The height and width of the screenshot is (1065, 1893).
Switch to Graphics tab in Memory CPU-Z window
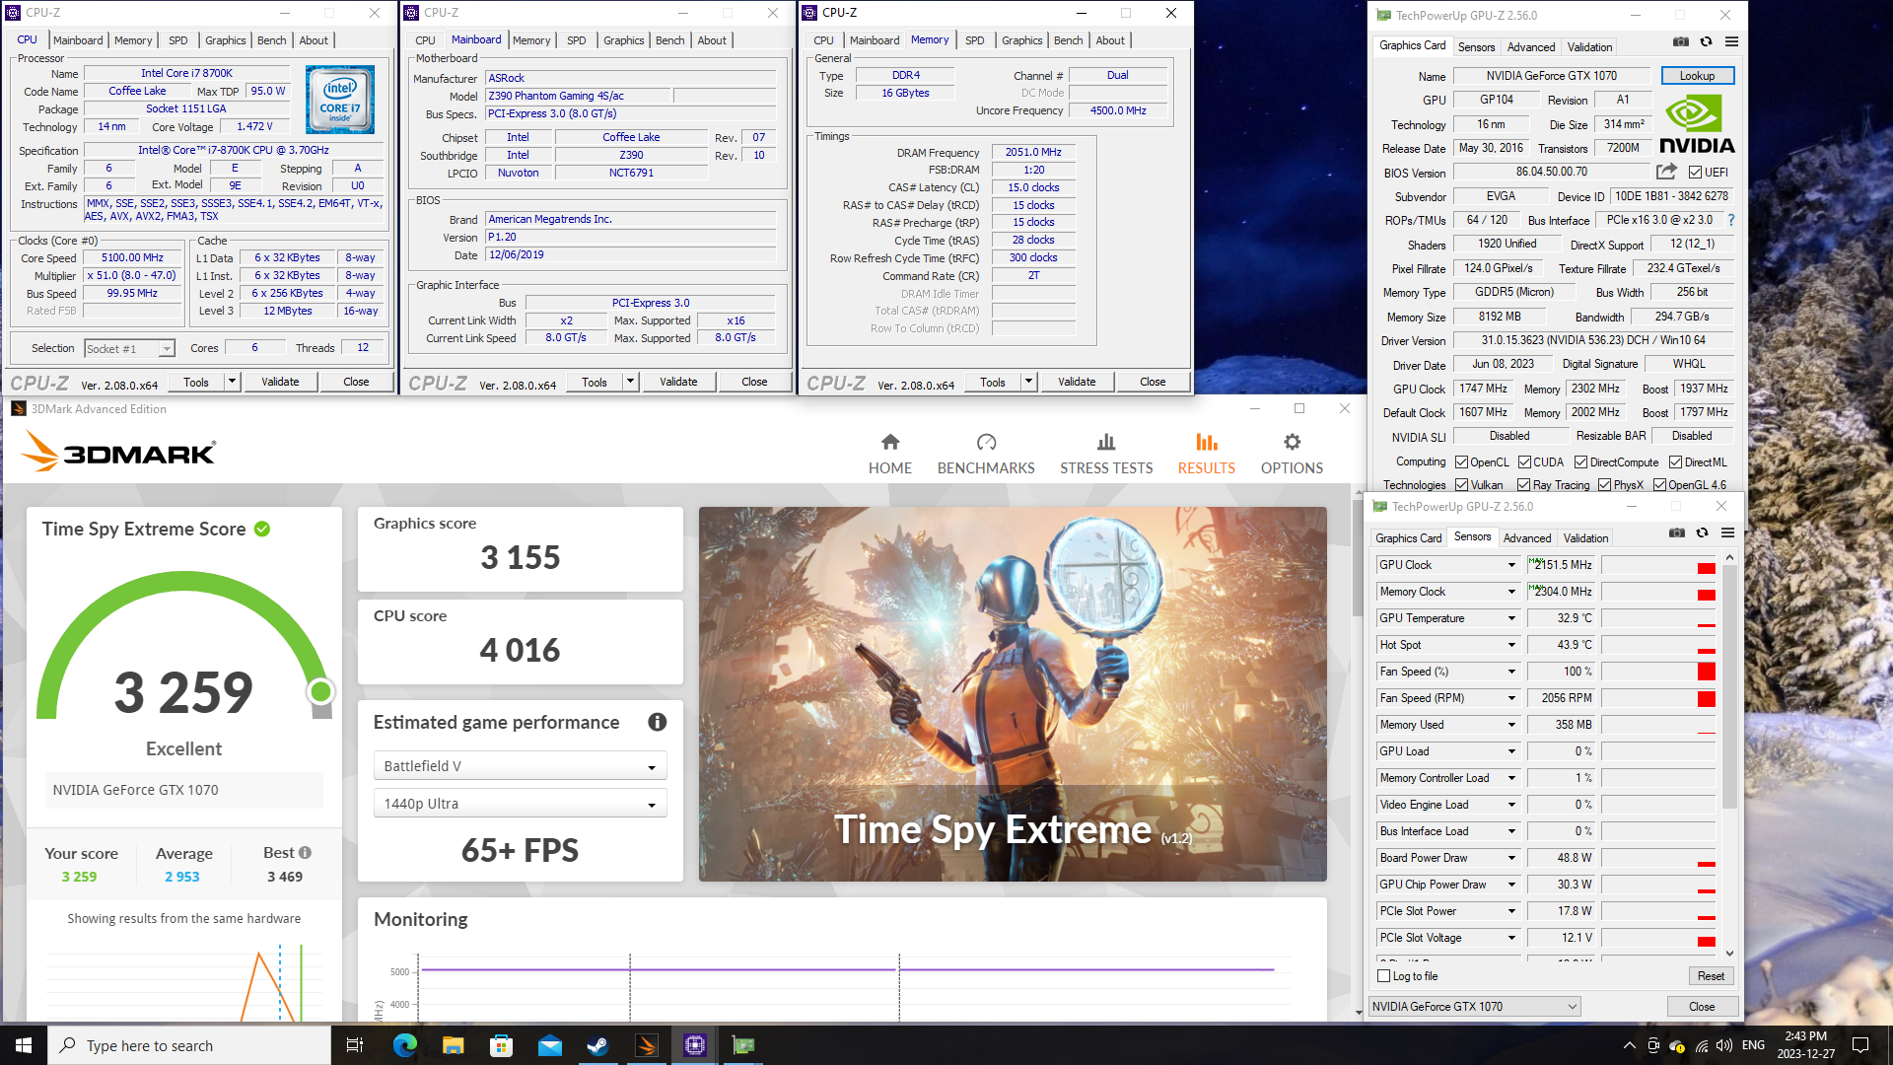1021,40
